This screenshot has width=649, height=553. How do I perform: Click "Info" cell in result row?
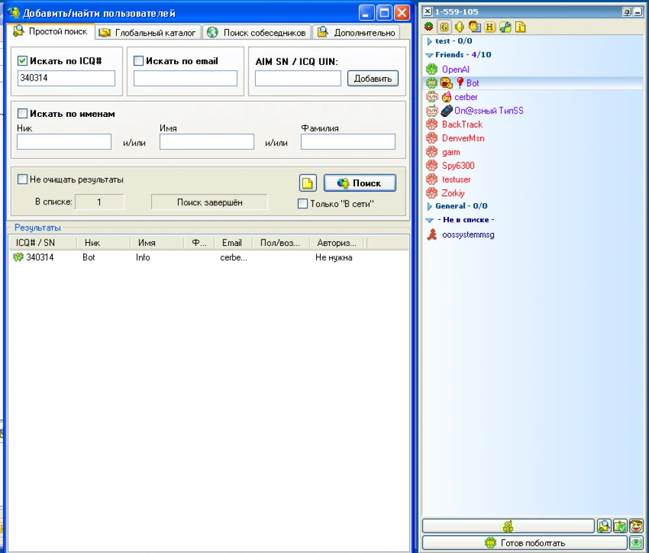click(143, 258)
